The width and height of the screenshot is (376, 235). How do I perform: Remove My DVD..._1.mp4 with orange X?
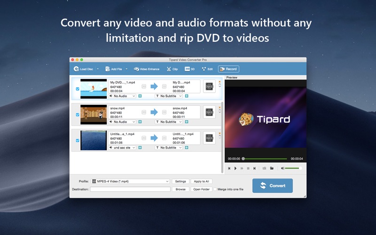pos(219,82)
